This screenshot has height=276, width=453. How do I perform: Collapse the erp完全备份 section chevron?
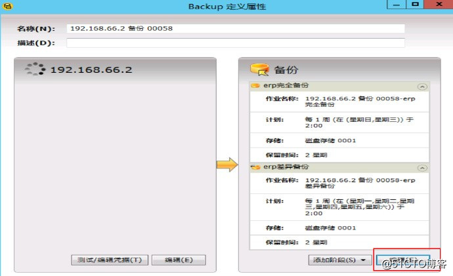422,87
